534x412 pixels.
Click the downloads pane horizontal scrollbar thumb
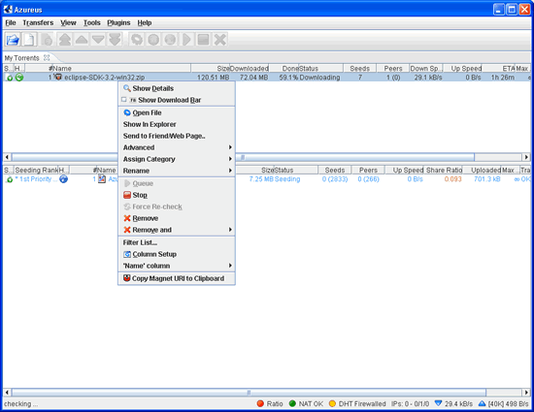point(243,157)
